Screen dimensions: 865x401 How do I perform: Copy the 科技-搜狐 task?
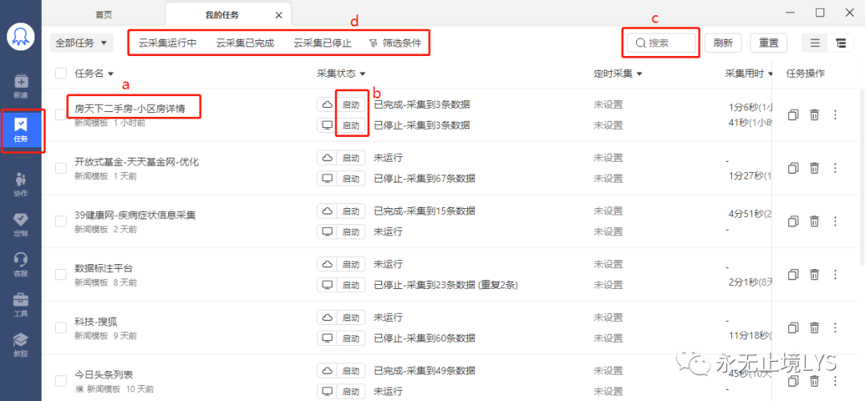click(x=793, y=327)
